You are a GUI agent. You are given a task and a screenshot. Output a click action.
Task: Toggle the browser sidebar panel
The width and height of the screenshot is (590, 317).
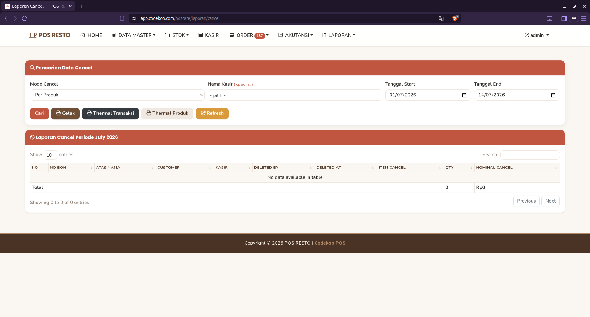pos(564,18)
